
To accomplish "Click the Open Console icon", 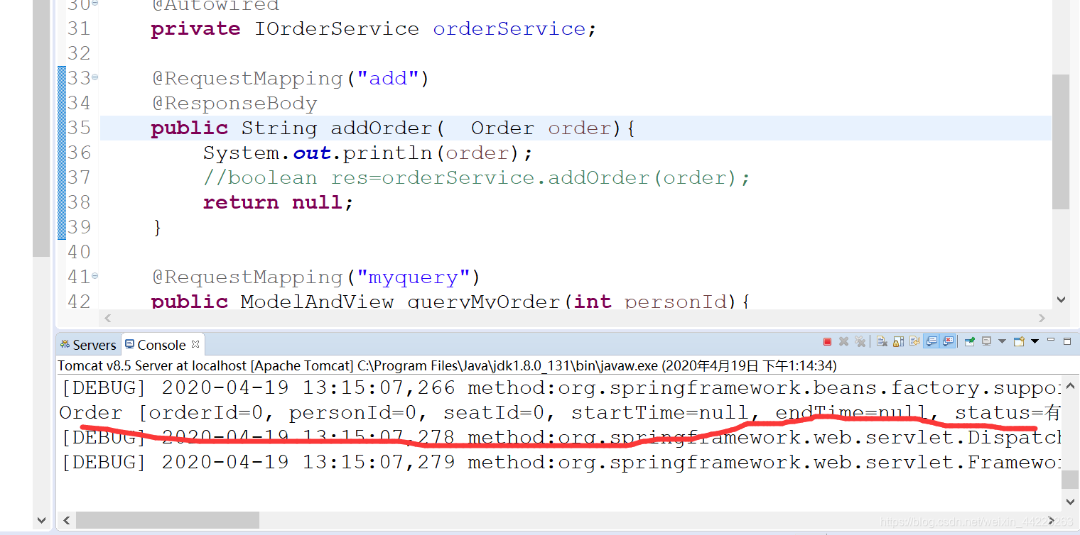I will 1019,341.
